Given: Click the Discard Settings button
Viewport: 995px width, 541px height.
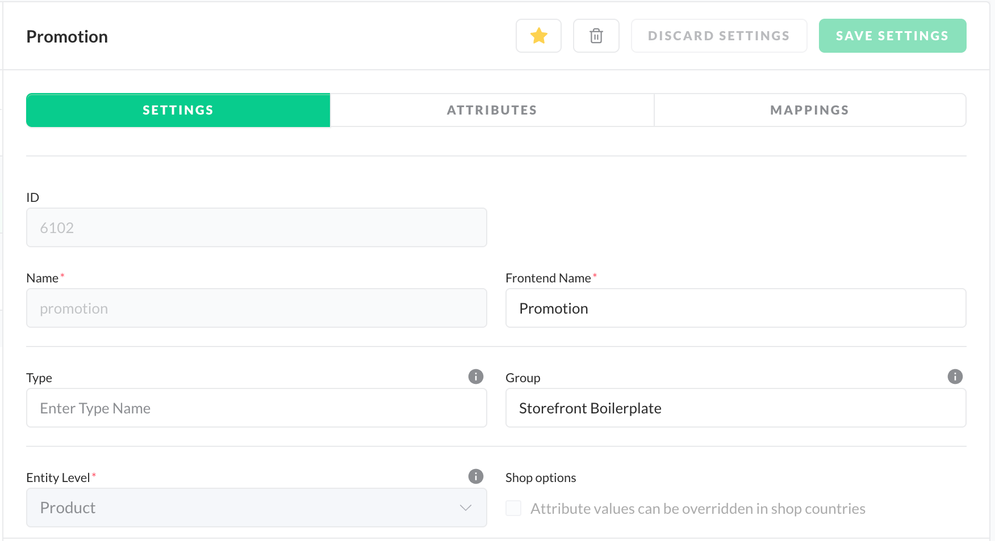Looking at the screenshot, I should point(719,36).
